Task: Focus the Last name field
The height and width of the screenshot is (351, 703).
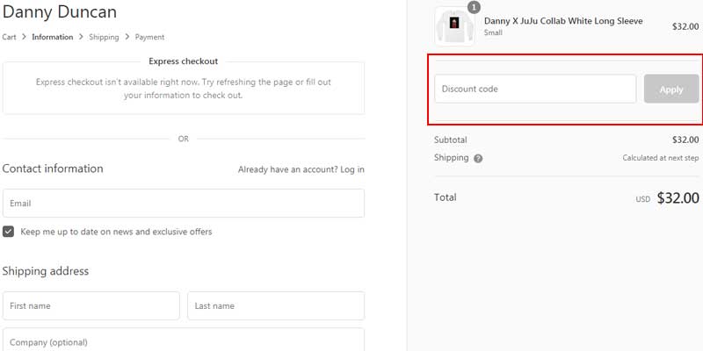Action: [275, 306]
